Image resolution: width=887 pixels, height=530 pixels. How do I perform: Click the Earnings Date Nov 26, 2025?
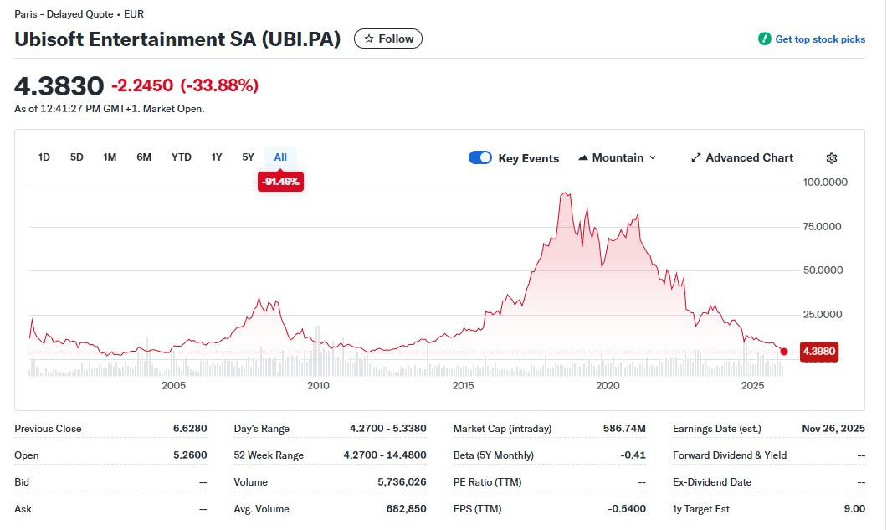pyautogui.click(x=833, y=429)
